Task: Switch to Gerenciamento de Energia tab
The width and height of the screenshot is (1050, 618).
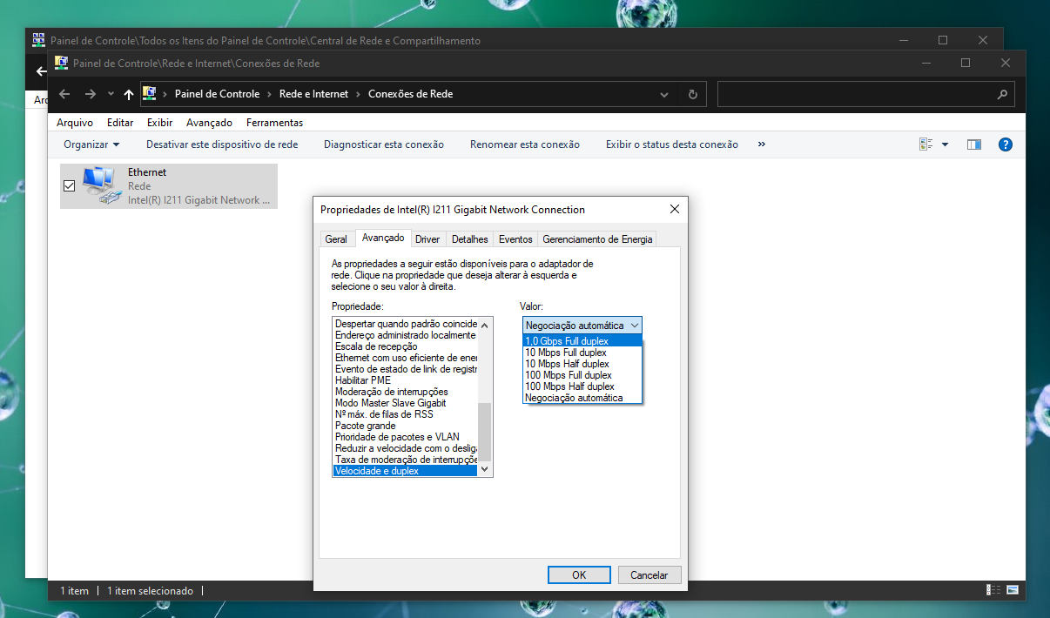Action: 596,239
